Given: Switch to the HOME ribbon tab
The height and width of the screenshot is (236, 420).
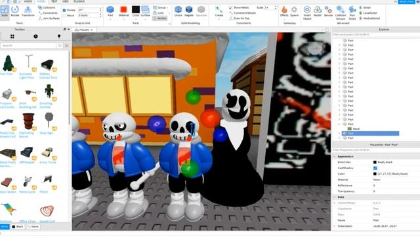Looking at the screenshot, I should [28, 1].
